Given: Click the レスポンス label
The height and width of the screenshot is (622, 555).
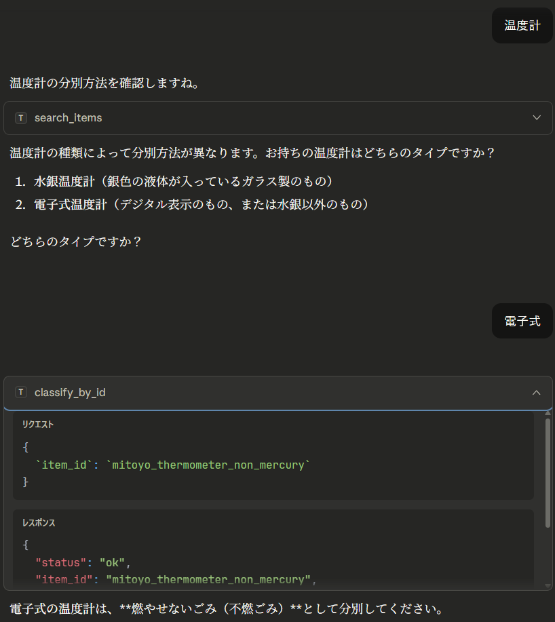Looking at the screenshot, I should pos(39,523).
